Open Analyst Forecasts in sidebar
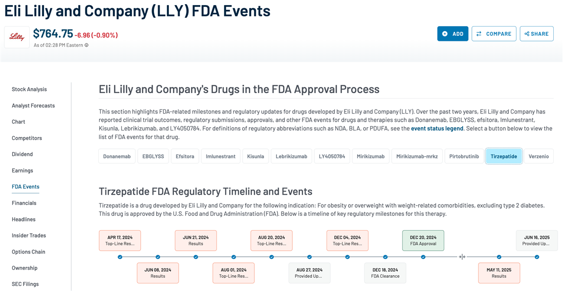The image size is (563, 291). click(33, 105)
